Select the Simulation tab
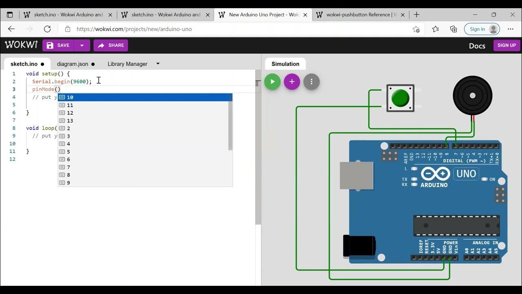 [x=285, y=64]
